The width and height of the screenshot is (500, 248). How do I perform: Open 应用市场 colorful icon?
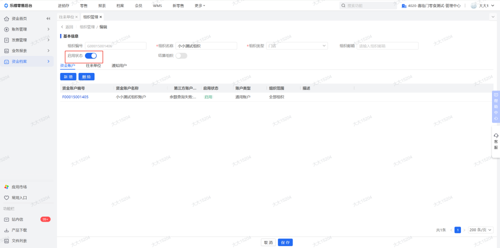(x=6, y=187)
